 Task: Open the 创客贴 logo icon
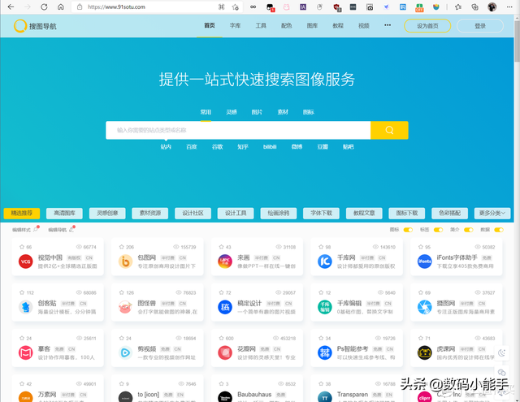click(25, 307)
